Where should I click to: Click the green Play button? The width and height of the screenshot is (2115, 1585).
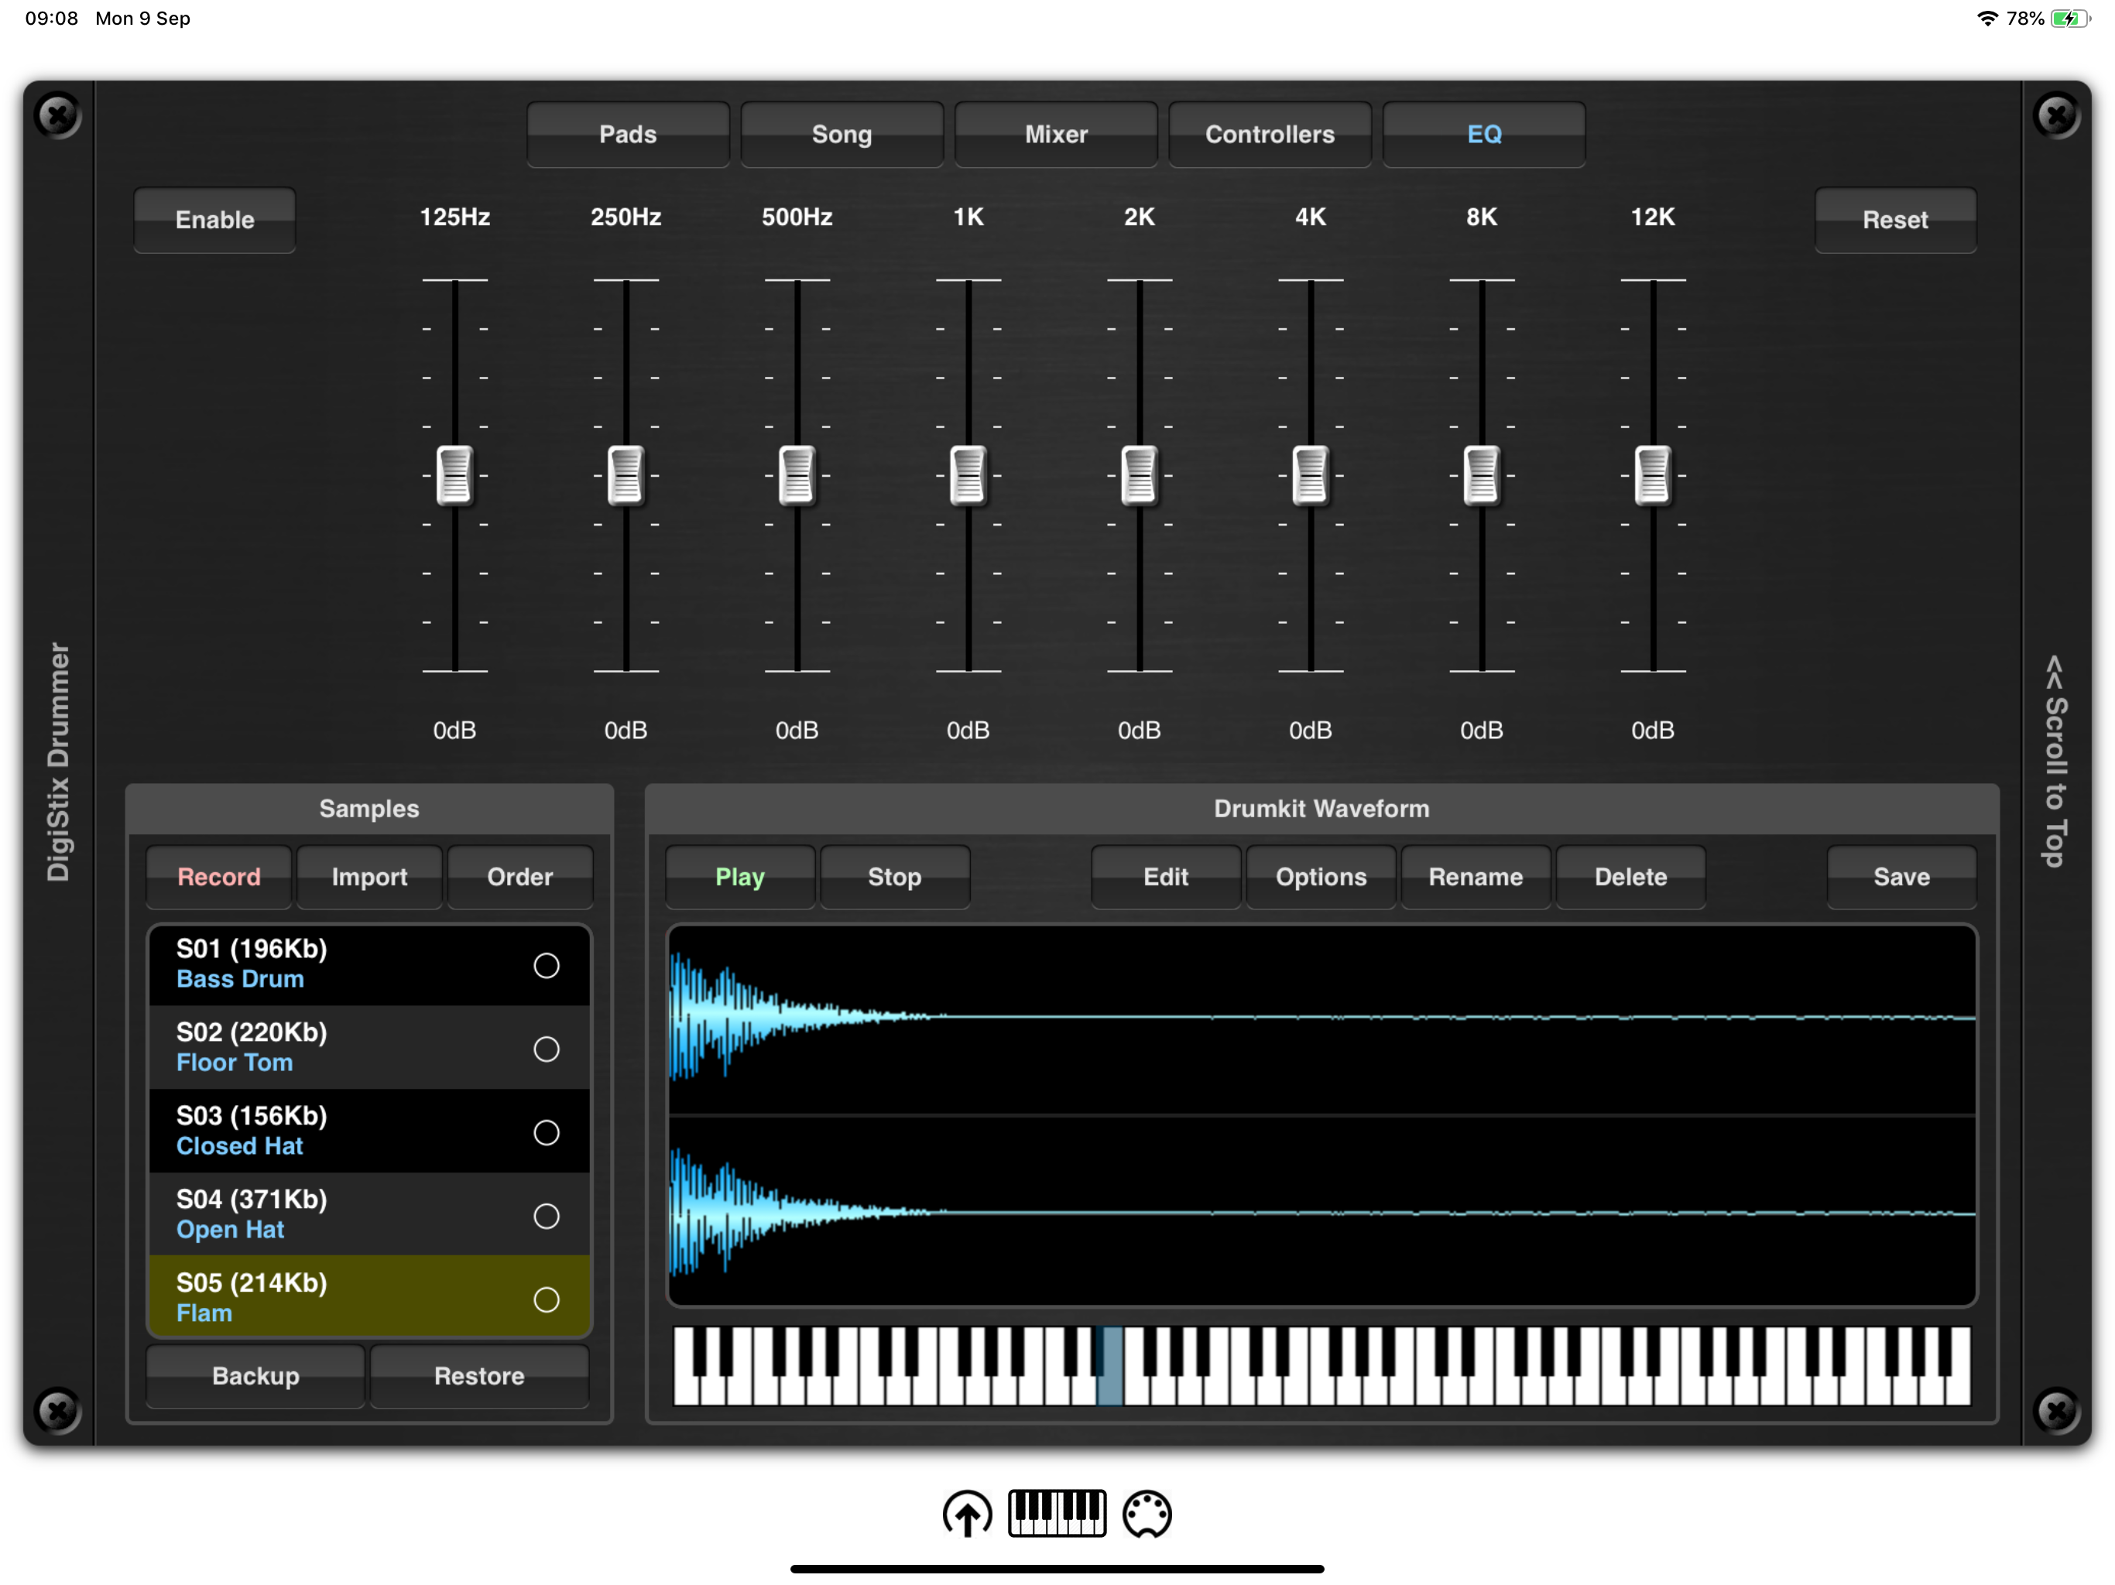click(x=739, y=877)
